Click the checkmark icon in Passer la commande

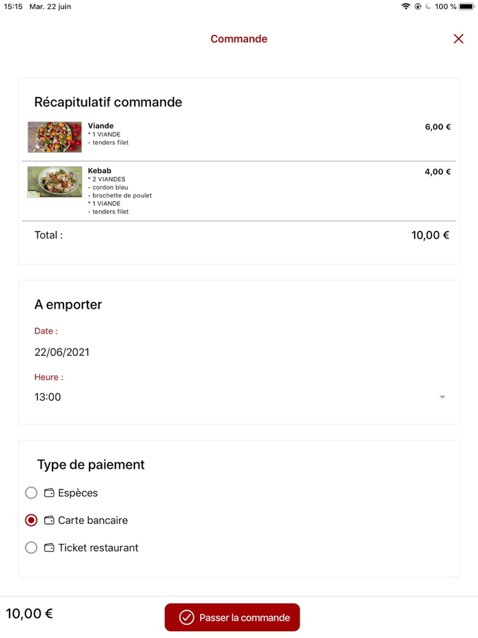(x=186, y=617)
